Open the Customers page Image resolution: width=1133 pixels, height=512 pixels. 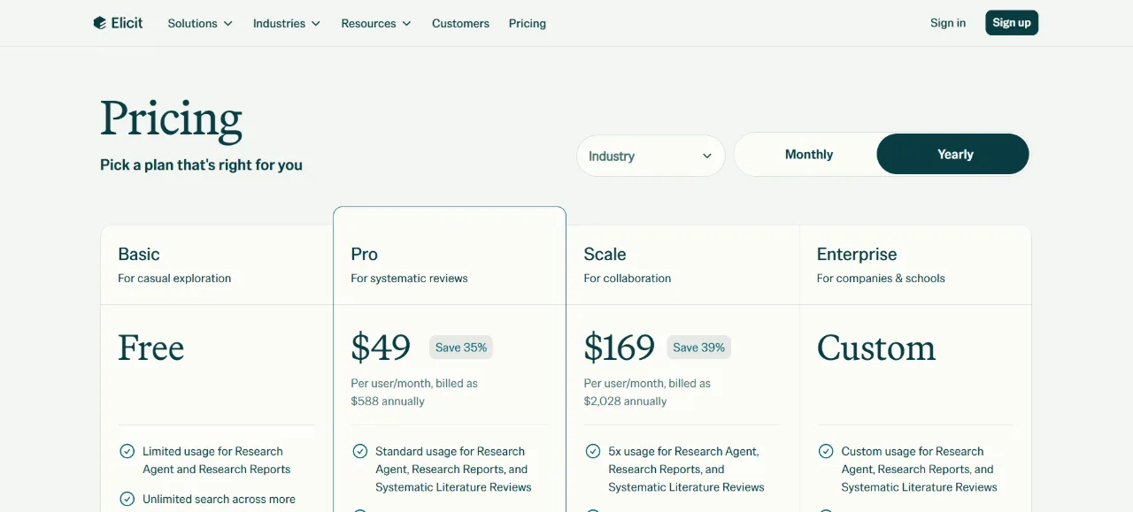(x=460, y=23)
